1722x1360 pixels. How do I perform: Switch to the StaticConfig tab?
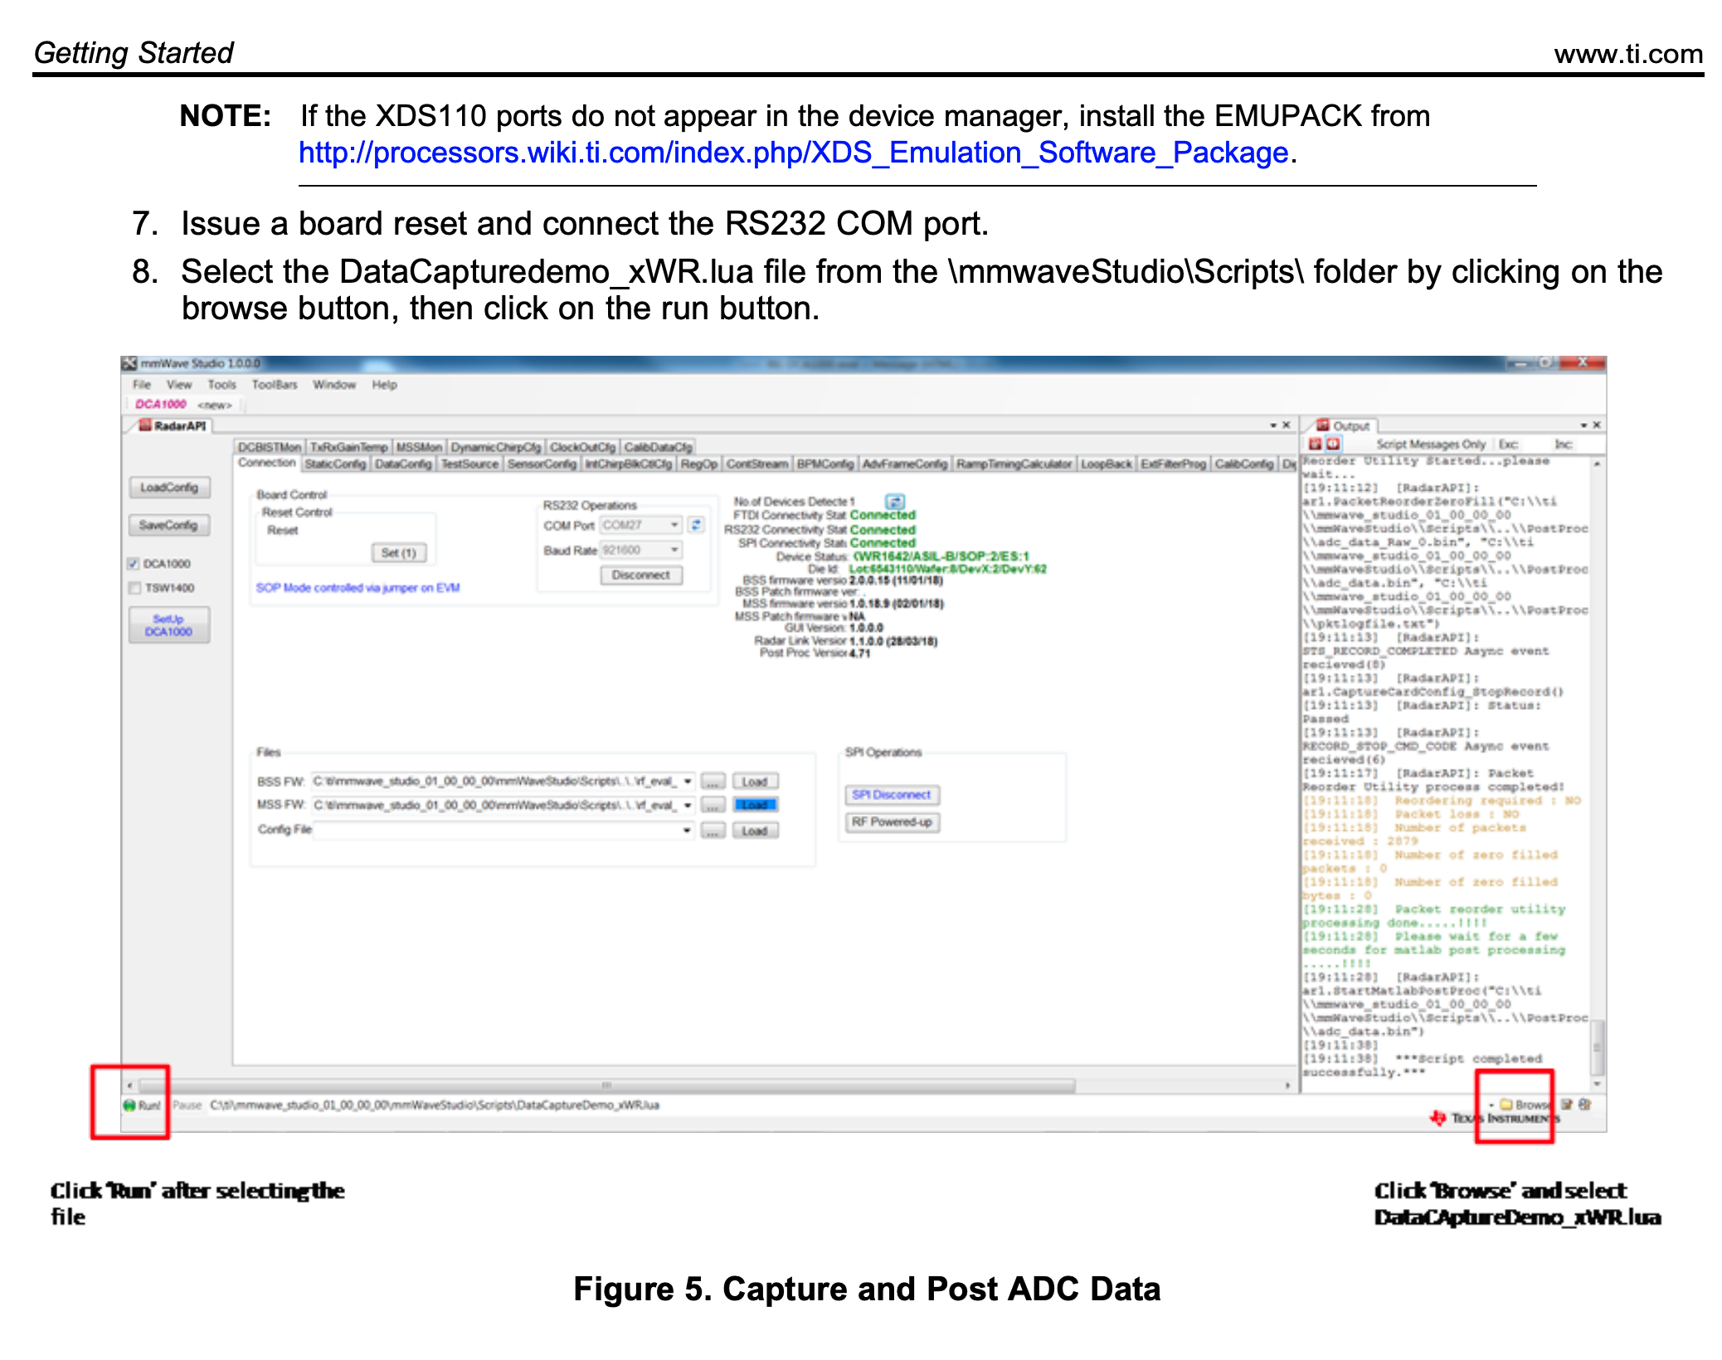[335, 464]
